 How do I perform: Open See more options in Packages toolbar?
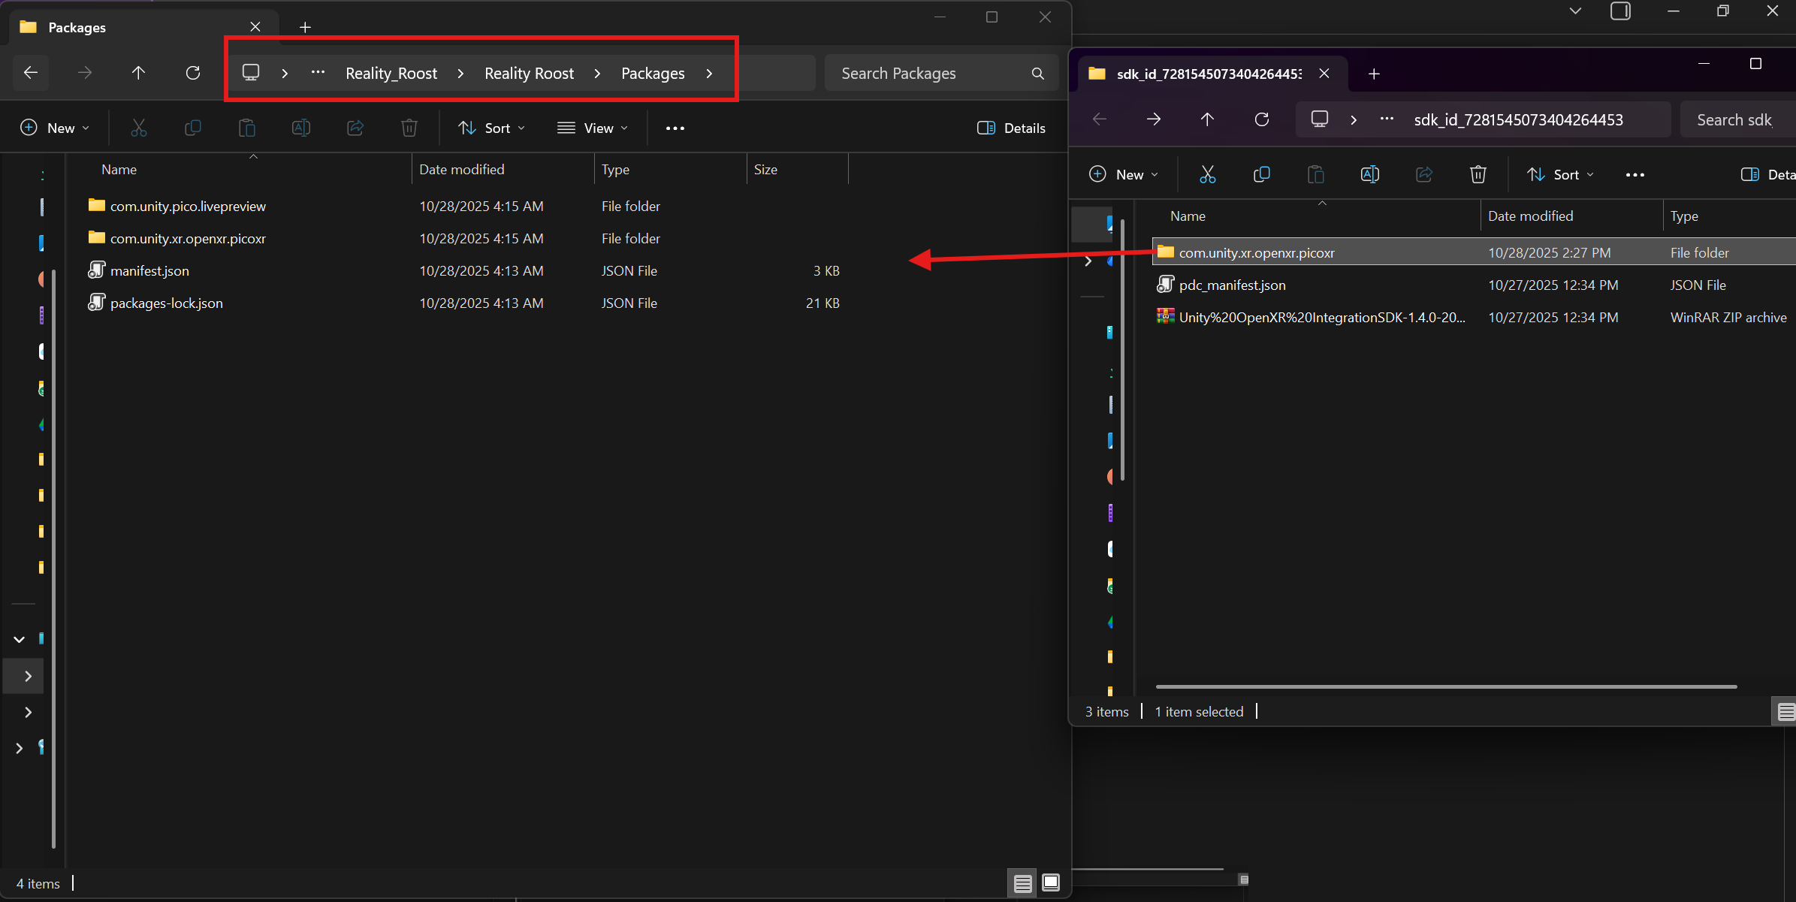[x=675, y=128]
